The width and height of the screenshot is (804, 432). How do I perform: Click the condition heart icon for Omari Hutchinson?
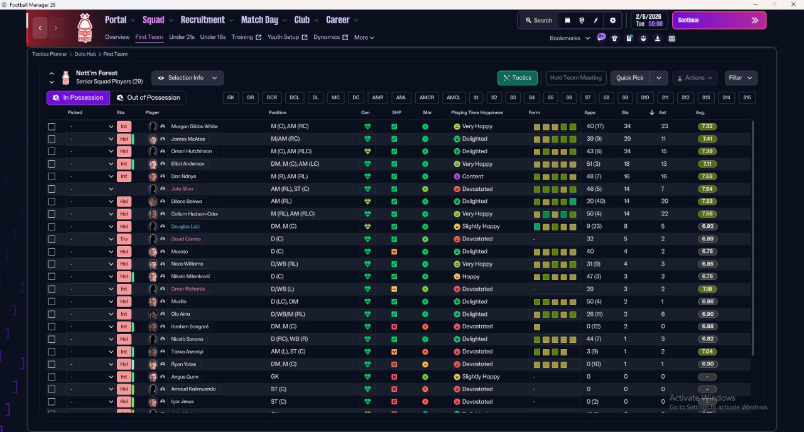[x=367, y=151]
